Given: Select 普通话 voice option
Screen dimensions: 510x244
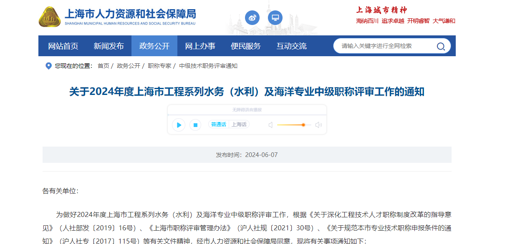Looking at the screenshot, I should point(218,124).
